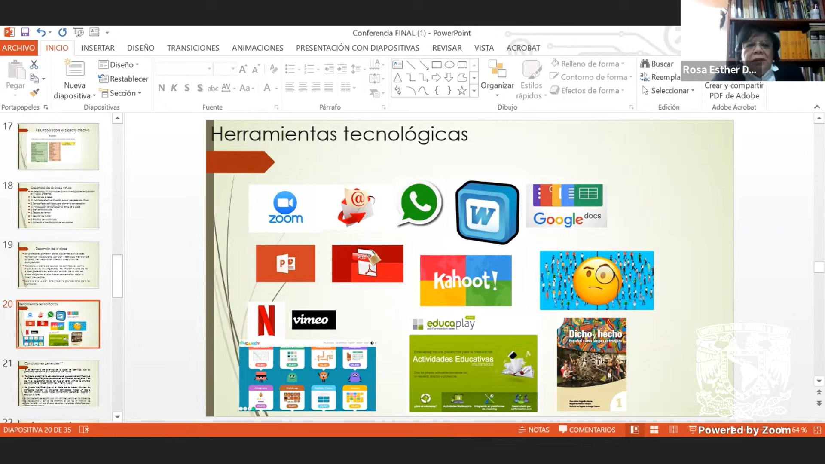
Task: Open the TRANSICIONES ribbon tab
Action: pyautogui.click(x=193, y=48)
